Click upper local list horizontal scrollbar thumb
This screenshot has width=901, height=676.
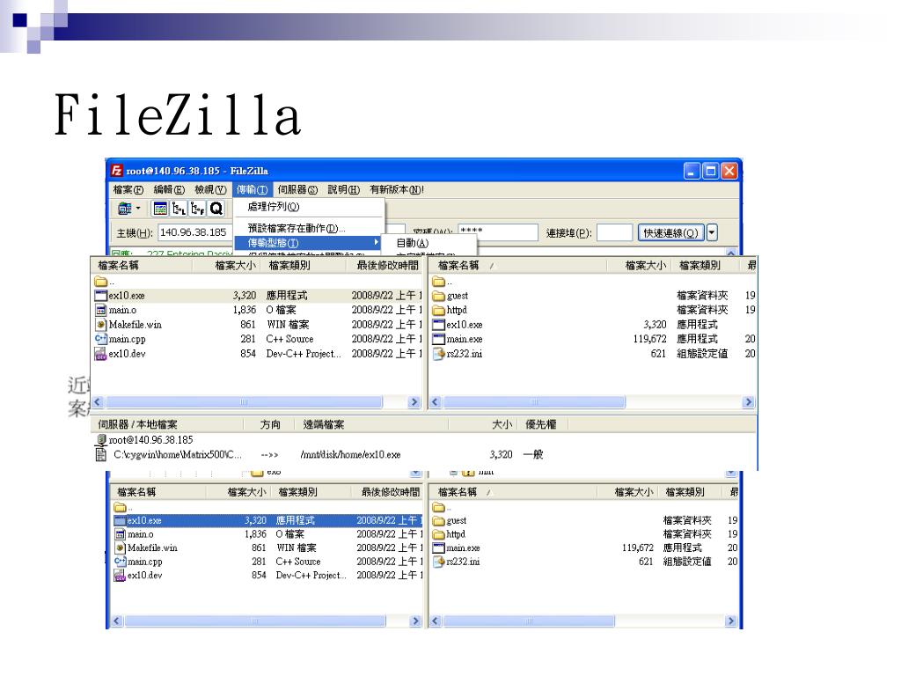coord(244,401)
